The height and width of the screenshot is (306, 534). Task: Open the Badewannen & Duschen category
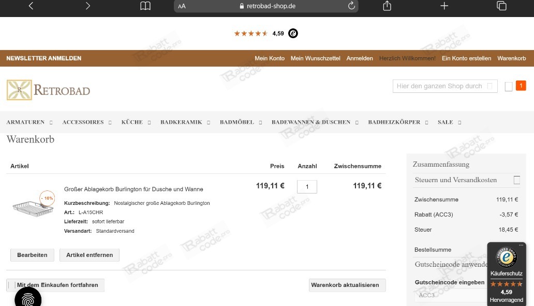[311, 122]
